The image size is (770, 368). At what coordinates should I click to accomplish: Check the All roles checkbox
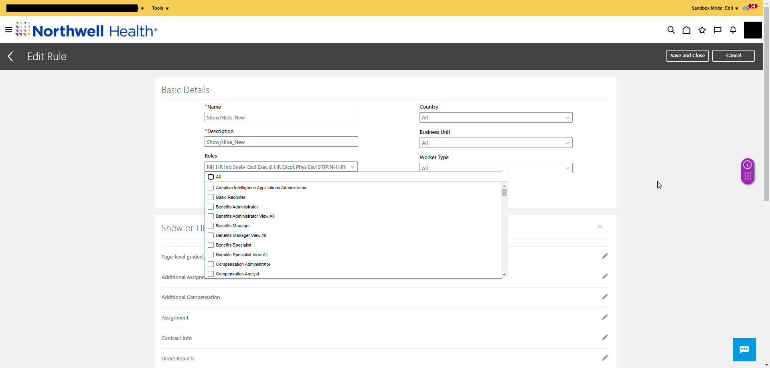pos(211,176)
